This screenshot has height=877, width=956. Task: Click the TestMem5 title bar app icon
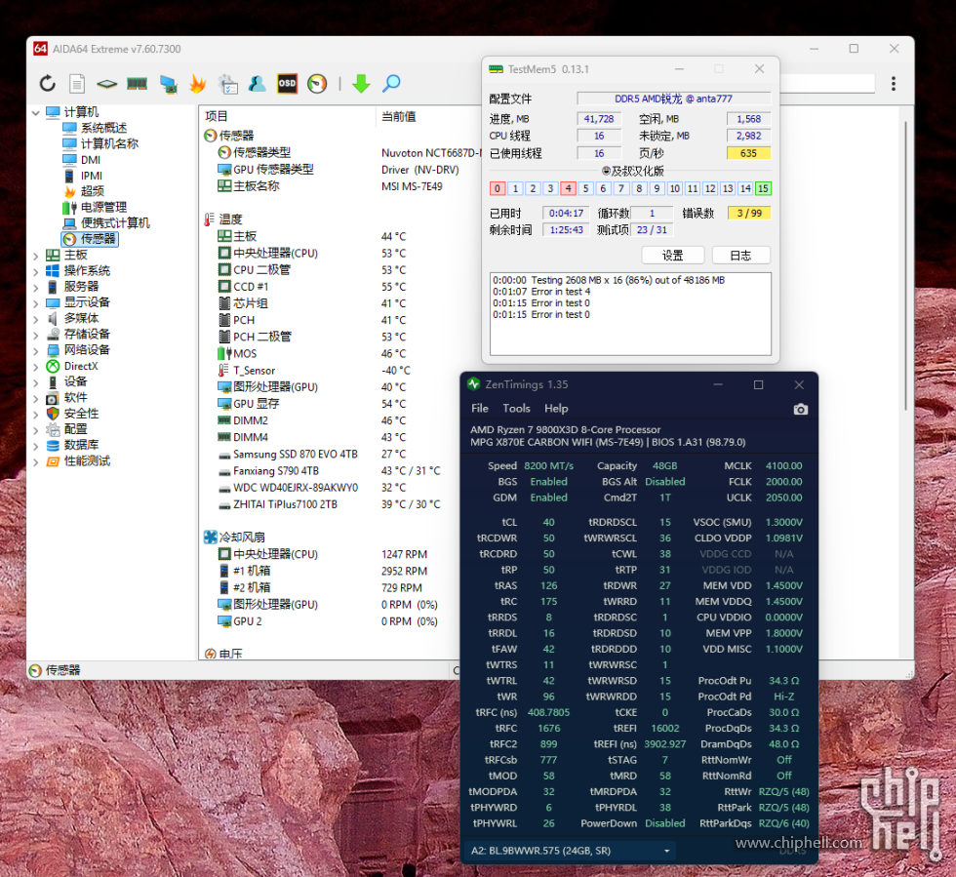coord(496,69)
